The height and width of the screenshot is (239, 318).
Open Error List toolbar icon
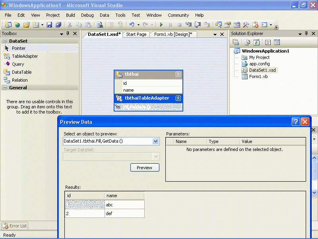(x=255, y=25)
